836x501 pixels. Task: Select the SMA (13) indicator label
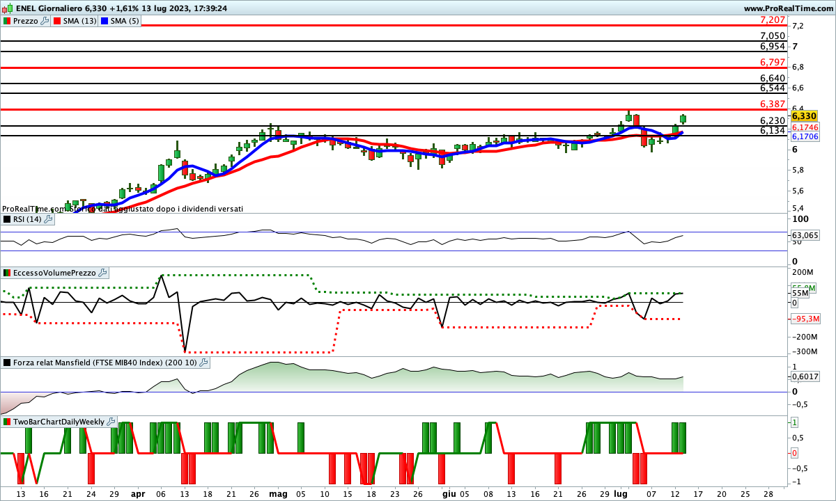(79, 21)
